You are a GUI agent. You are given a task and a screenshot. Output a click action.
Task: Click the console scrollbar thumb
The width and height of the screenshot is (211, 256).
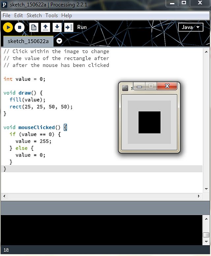(206, 235)
